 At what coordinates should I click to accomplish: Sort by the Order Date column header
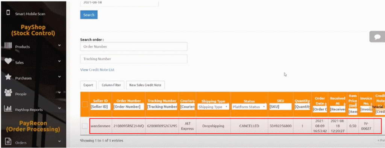click(320, 101)
